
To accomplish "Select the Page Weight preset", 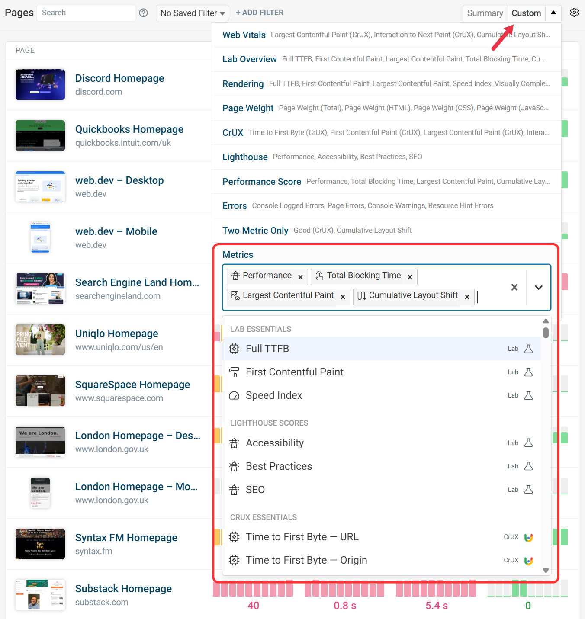I will coord(386,108).
